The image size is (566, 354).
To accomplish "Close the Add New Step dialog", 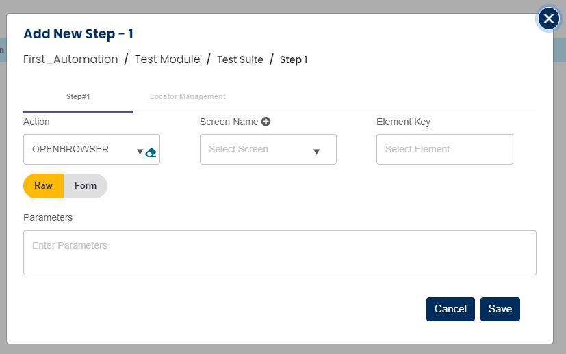I will pyautogui.click(x=549, y=19).
